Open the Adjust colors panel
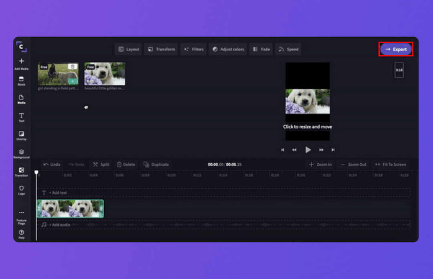This screenshot has width=433, height=279. (x=228, y=49)
